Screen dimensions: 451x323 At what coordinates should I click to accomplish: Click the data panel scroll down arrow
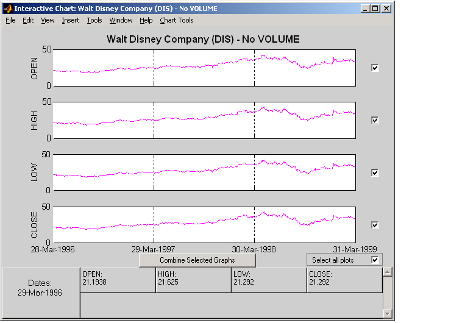(x=386, y=313)
